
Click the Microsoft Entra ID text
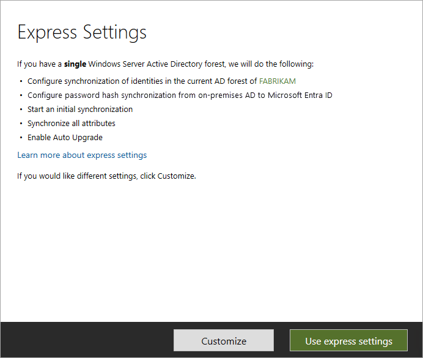[x=300, y=95]
